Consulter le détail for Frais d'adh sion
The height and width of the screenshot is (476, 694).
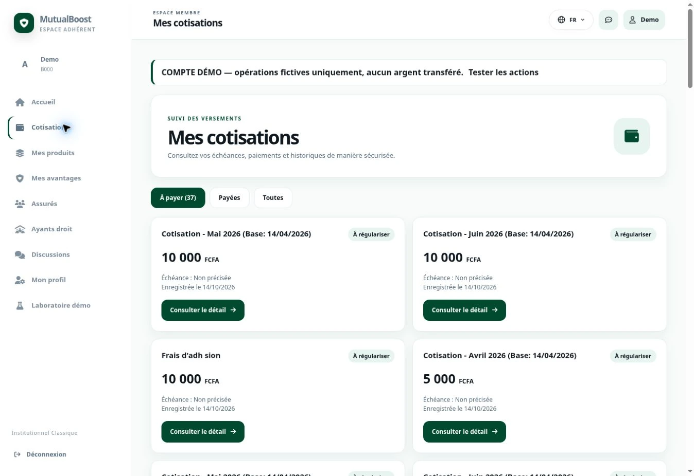[203, 432]
